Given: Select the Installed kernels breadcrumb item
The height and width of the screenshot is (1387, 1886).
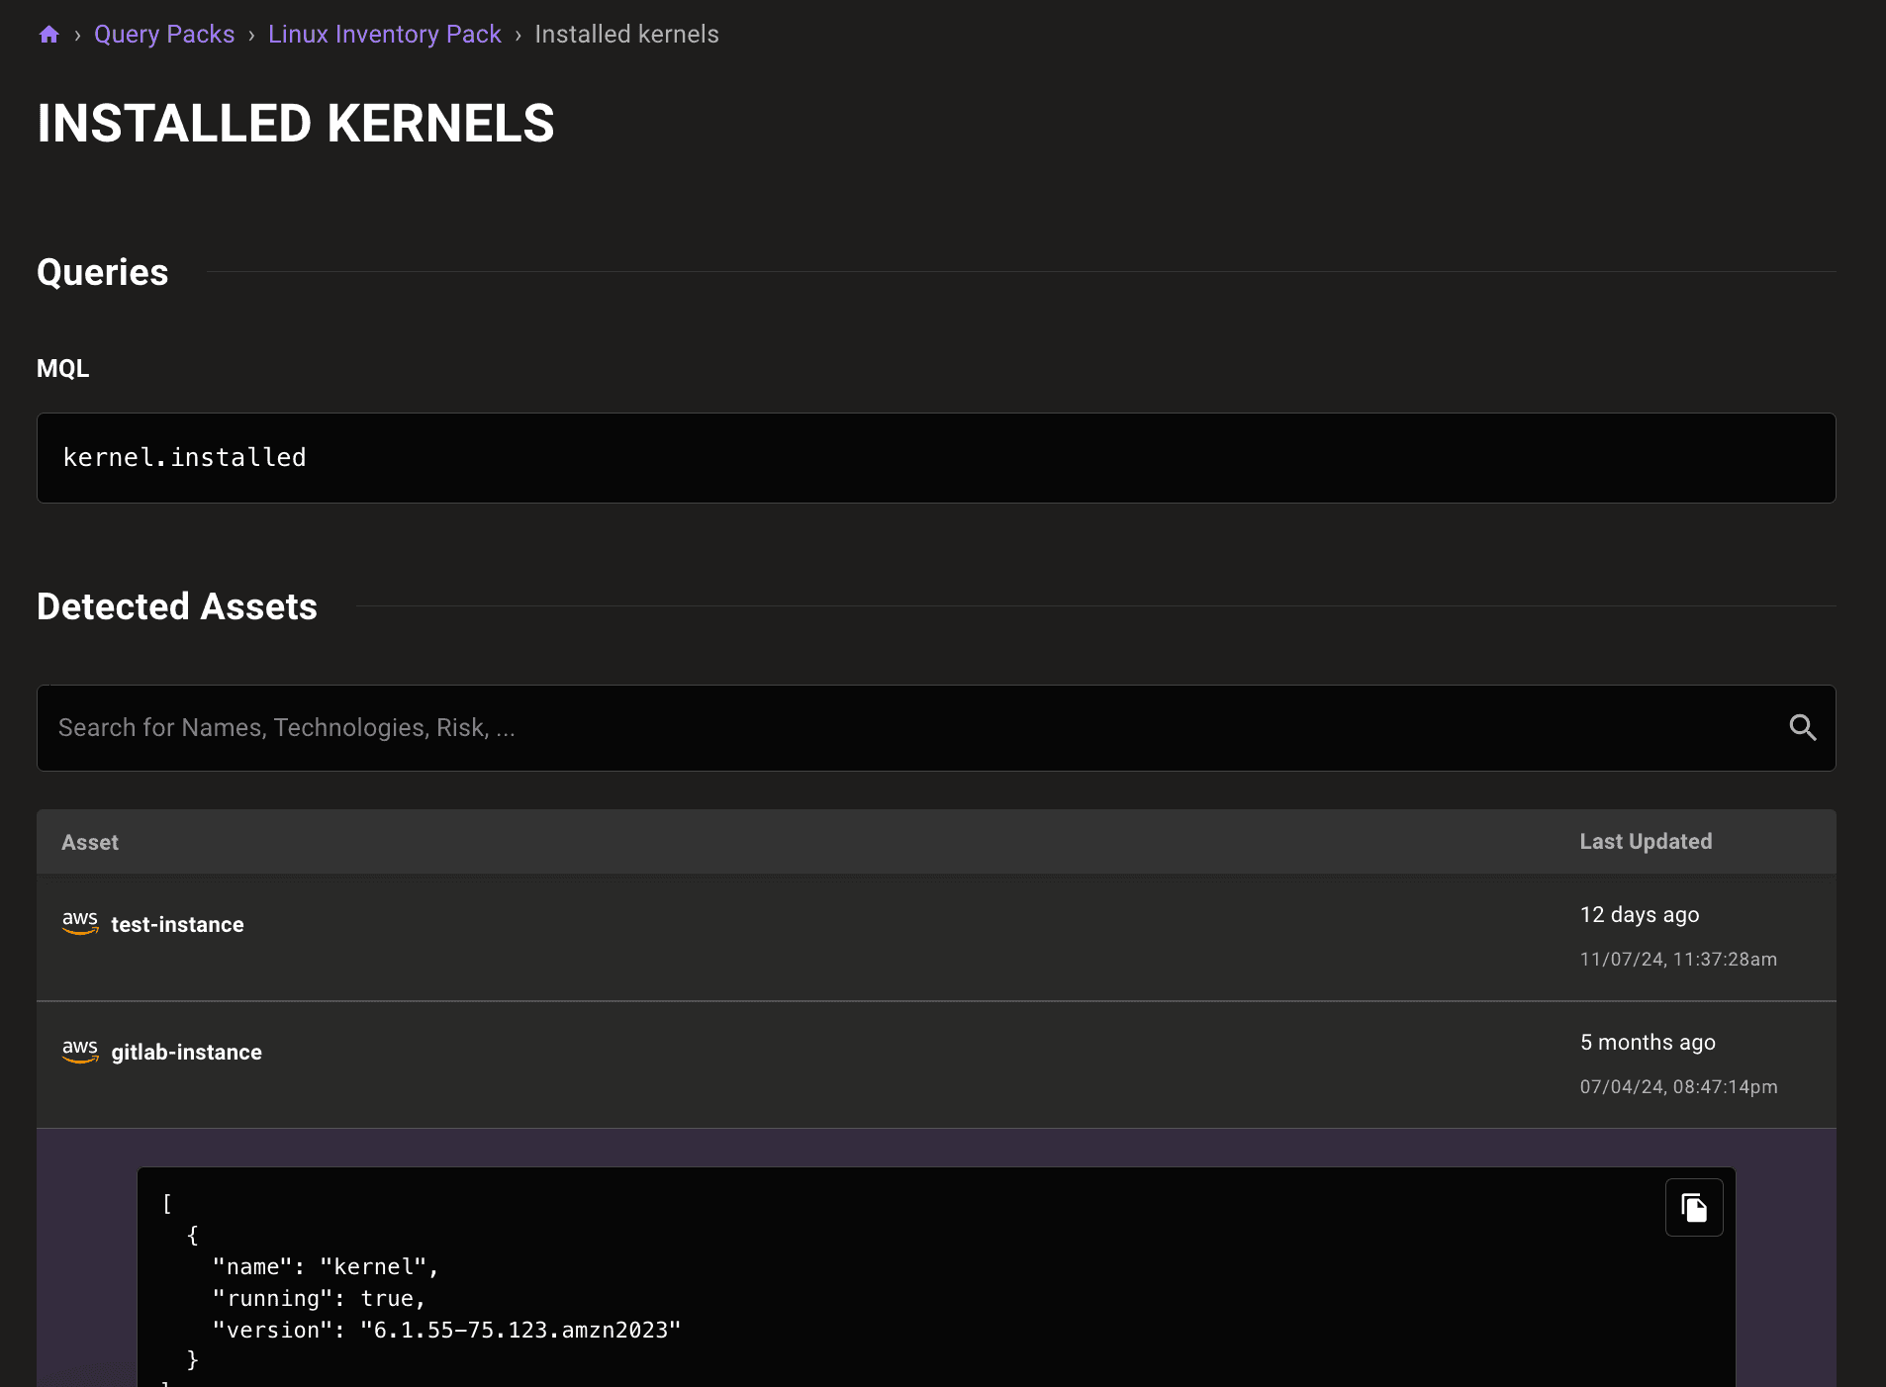Looking at the screenshot, I should point(625,34).
